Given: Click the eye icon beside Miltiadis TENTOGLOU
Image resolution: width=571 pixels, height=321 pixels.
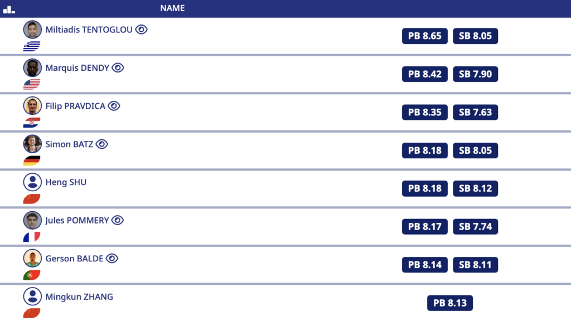Looking at the screenshot, I should tap(141, 30).
